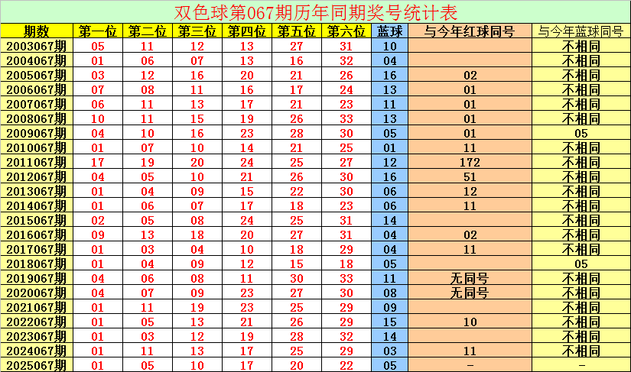Click the 2009067期 row label

click(36, 133)
